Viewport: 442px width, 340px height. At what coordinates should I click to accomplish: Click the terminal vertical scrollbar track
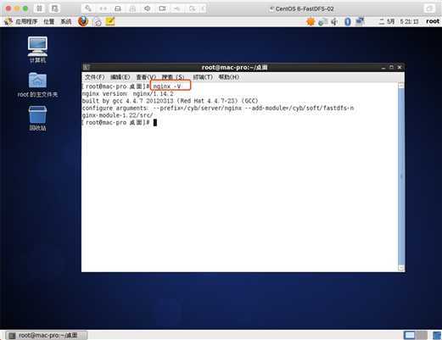pyautogui.click(x=401, y=176)
